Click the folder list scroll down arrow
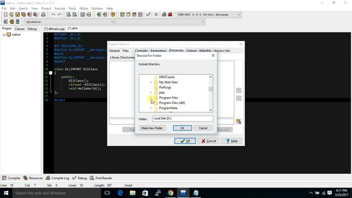 pos(211,110)
